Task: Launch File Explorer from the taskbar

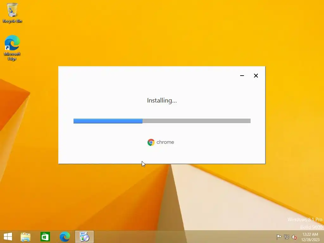Action: coord(26,237)
